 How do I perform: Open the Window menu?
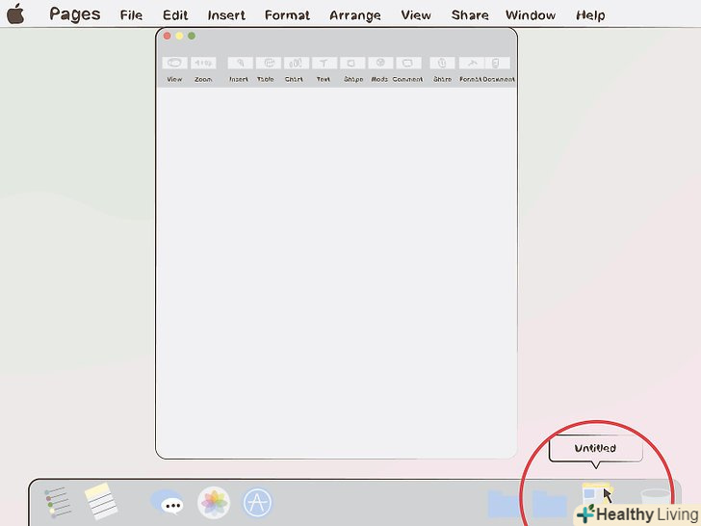531,15
